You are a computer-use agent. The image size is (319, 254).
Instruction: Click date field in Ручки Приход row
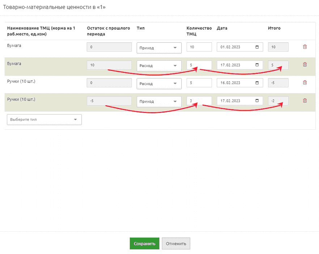(x=240, y=101)
